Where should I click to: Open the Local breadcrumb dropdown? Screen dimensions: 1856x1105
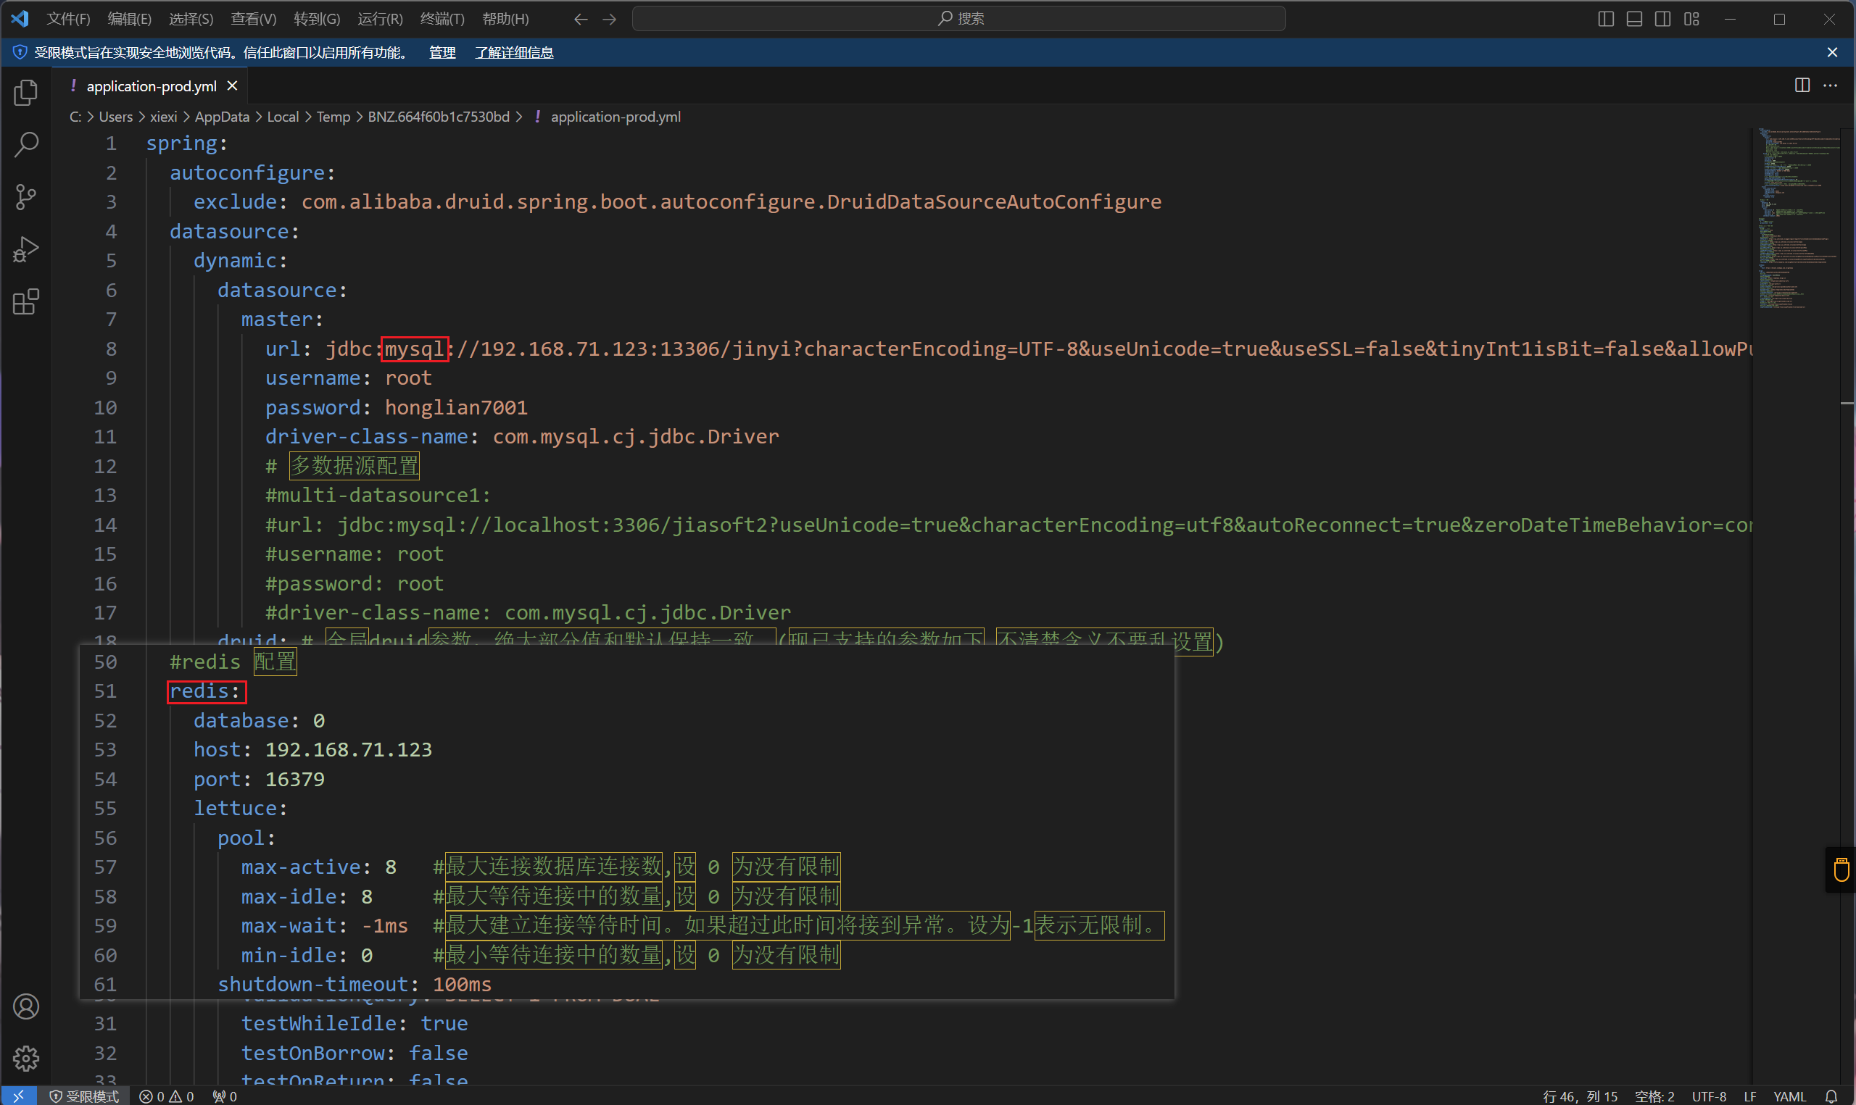click(x=283, y=117)
